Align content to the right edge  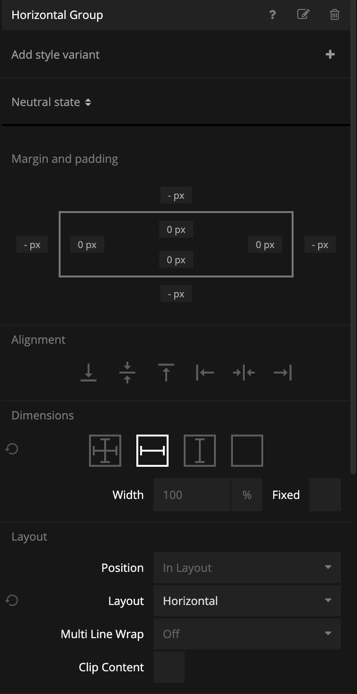(x=283, y=373)
